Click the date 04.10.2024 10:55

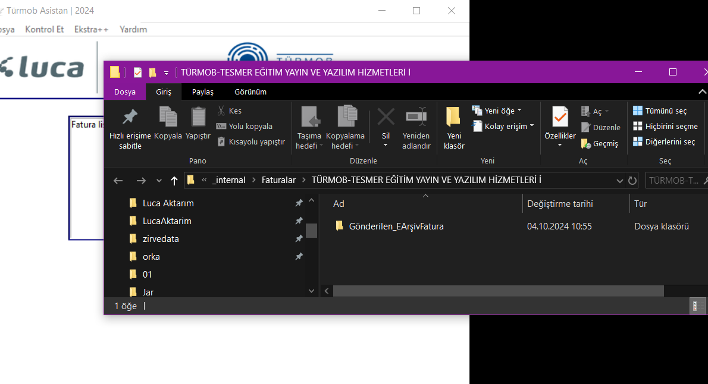[x=559, y=226]
